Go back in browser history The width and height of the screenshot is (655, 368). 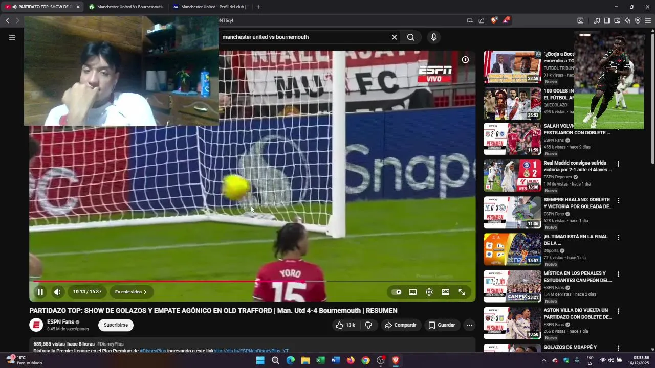(7, 20)
